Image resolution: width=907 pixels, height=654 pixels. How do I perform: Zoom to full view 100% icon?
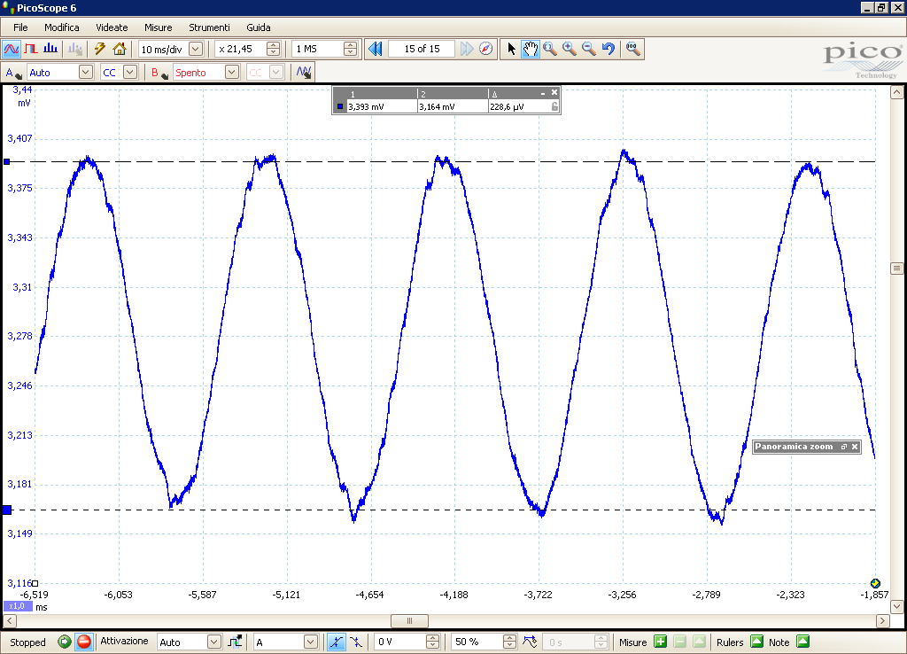[632, 50]
